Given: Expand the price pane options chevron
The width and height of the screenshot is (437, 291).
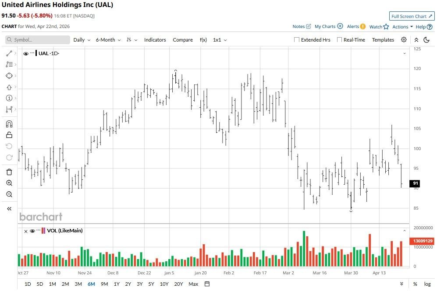Looking at the screenshot, I should point(405,53).
